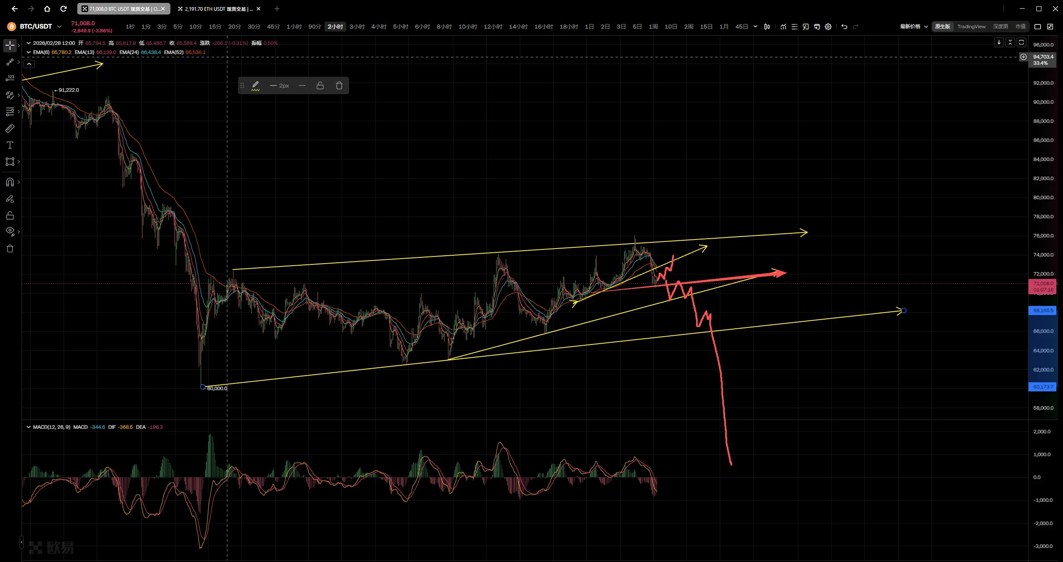Viewport: 1063px width, 562px height.
Task: Toggle lock on floating drawing toolbar
Action: (320, 86)
